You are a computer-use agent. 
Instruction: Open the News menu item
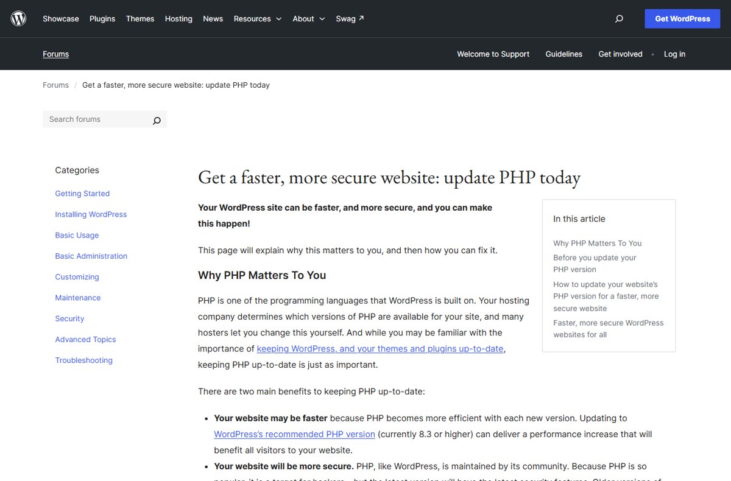coord(213,19)
